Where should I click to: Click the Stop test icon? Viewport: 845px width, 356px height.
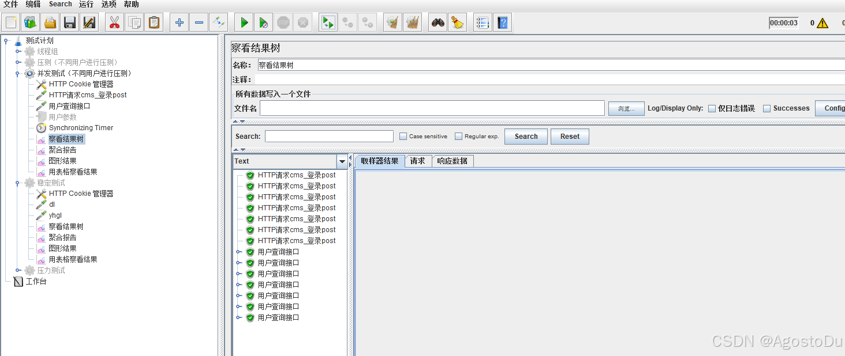tap(283, 22)
